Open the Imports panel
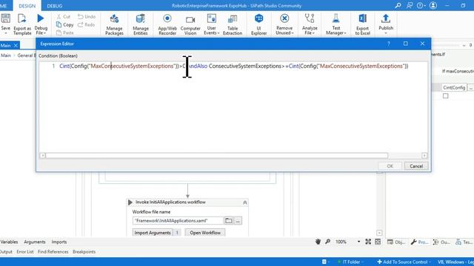 click(59, 242)
